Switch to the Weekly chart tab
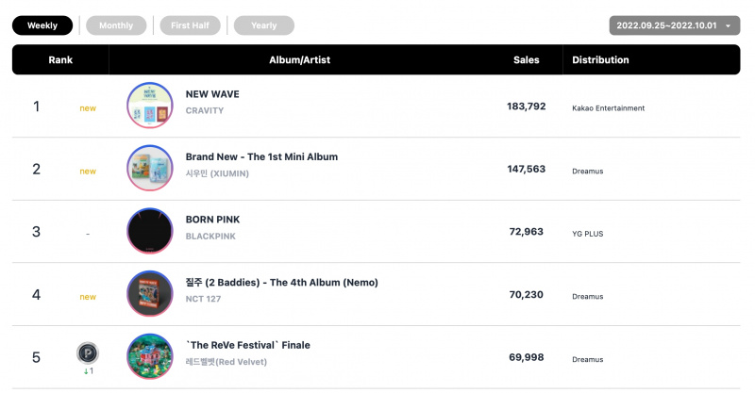This screenshot has height=393, width=755. click(x=42, y=25)
